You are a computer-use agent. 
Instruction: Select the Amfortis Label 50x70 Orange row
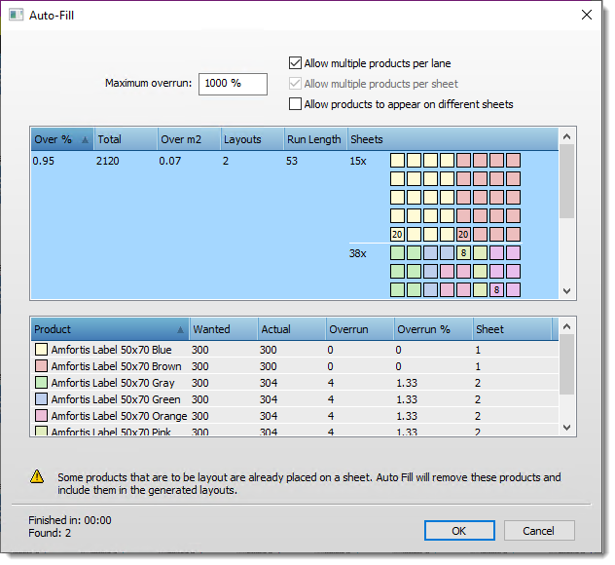point(295,415)
